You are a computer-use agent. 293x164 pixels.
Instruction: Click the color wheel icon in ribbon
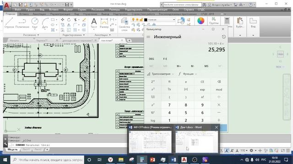pos(201,20)
